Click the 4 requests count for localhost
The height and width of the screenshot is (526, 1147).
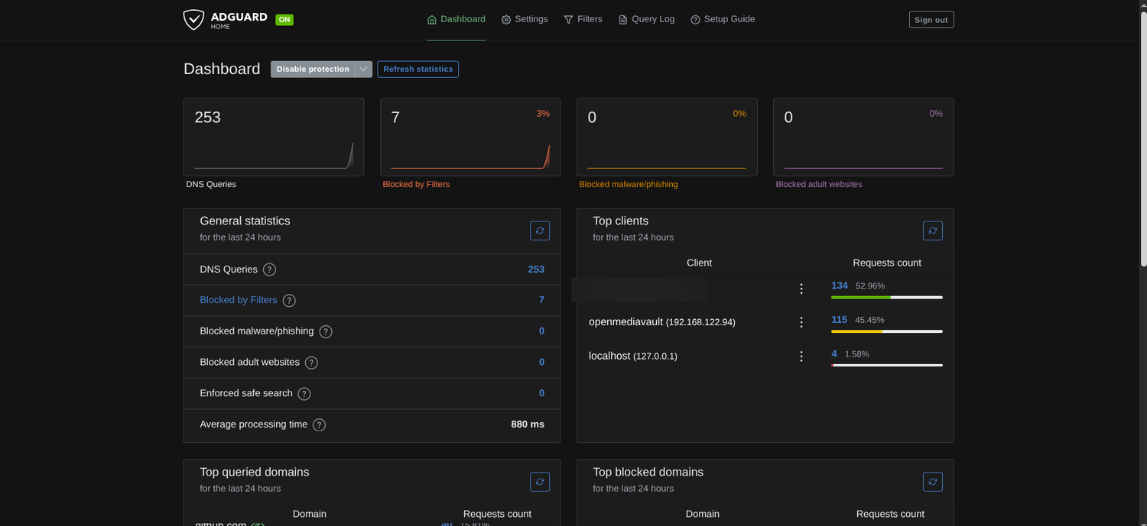(834, 353)
